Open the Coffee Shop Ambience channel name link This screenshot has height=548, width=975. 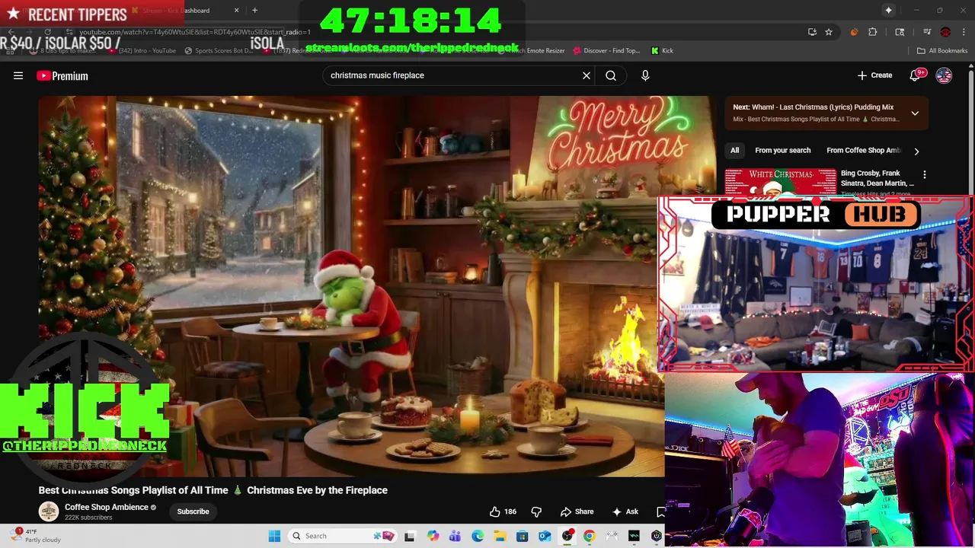click(107, 507)
